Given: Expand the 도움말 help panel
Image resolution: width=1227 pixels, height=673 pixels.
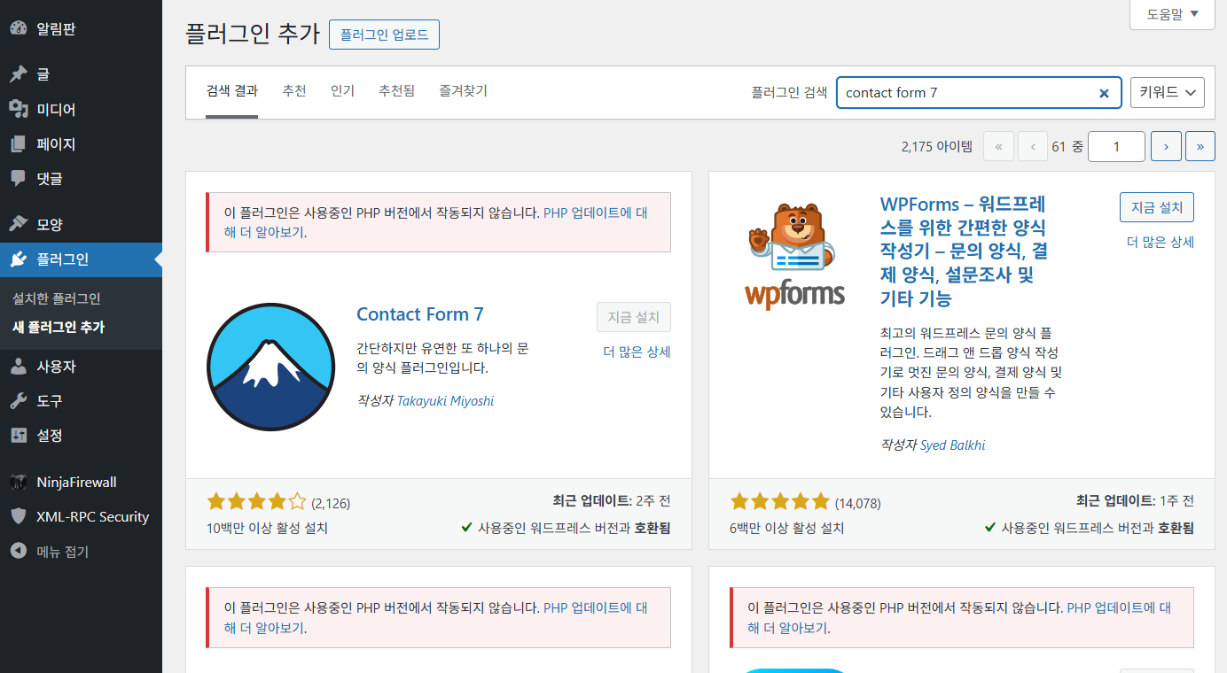Looking at the screenshot, I should tap(1172, 13).
